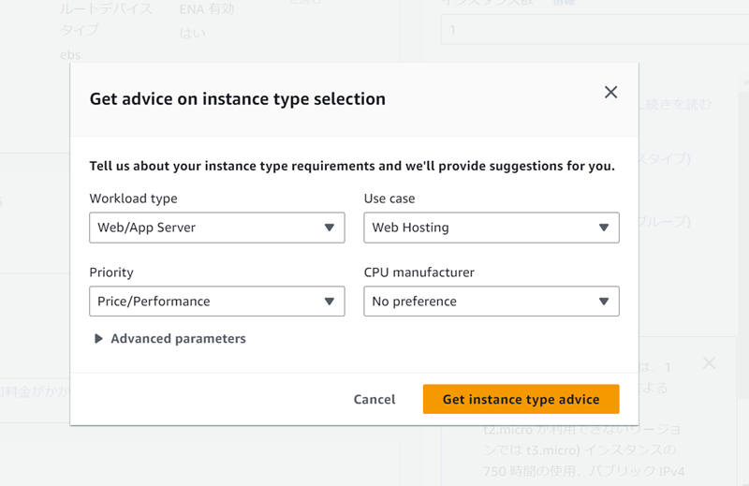Click the Cancel button
This screenshot has height=486, width=749.
pyautogui.click(x=374, y=399)
